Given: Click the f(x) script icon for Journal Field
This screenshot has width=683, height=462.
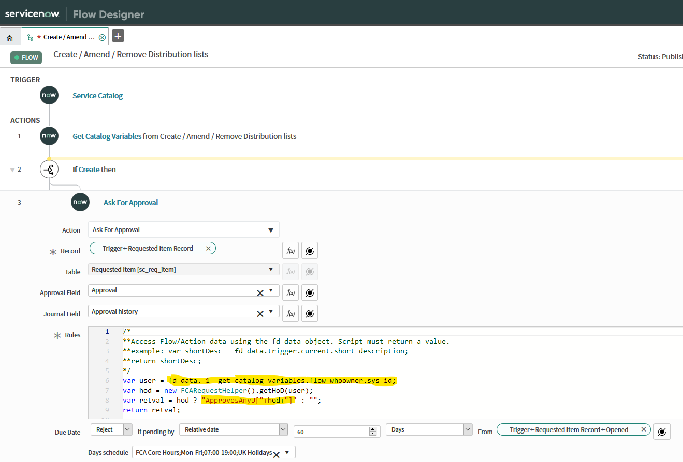Looking at the screenshot, I should click(290, 313).
